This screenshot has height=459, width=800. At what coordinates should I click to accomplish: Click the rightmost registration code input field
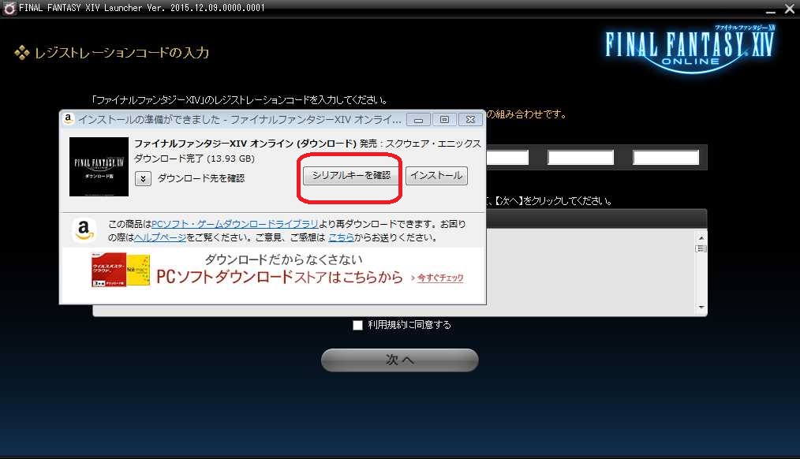(x=666, y=157)
